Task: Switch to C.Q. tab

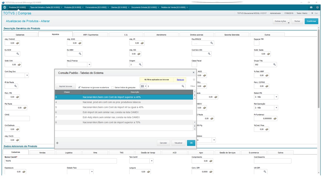Action: click(x=126, y=35)
